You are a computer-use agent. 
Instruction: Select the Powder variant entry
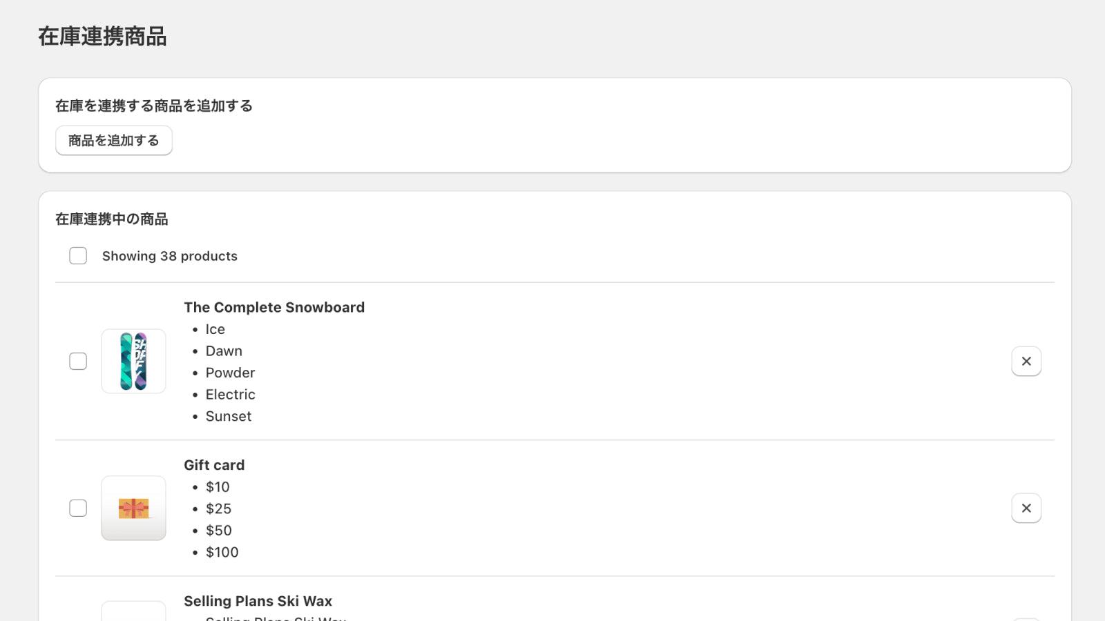230,373
